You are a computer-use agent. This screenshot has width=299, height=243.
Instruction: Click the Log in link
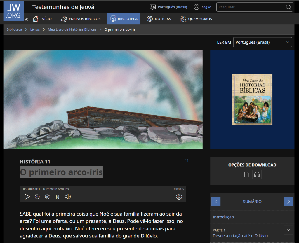[203, 7]
